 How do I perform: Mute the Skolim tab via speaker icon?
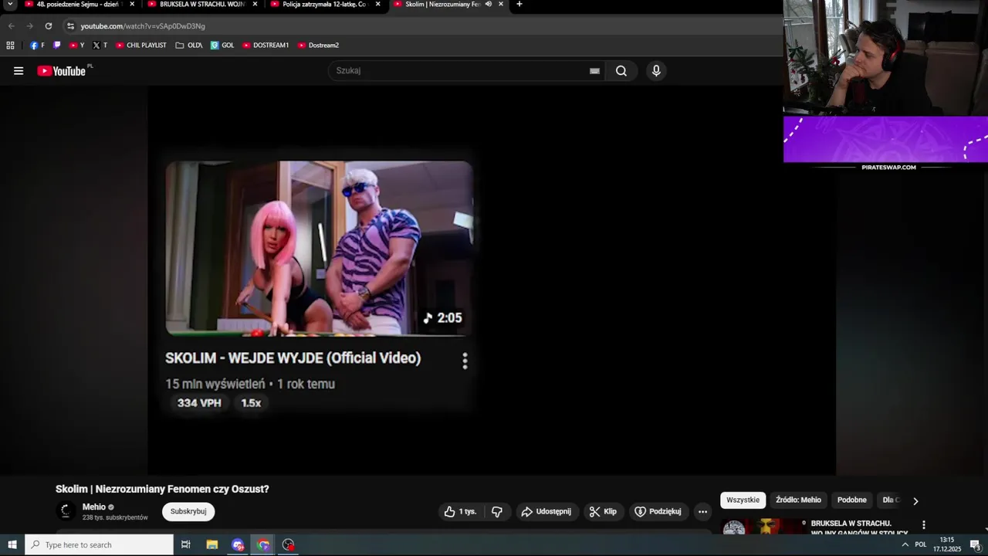489,5
